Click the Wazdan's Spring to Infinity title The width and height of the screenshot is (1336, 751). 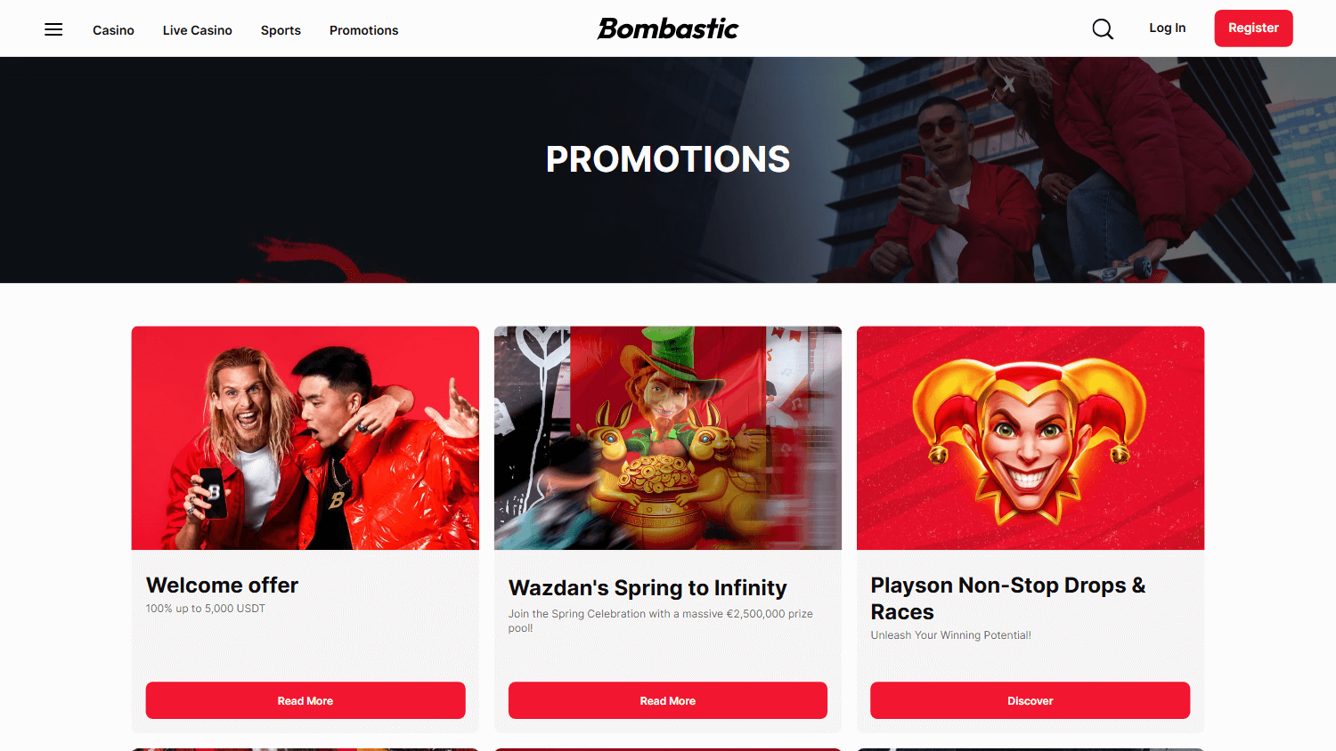(x=648, y=588)
